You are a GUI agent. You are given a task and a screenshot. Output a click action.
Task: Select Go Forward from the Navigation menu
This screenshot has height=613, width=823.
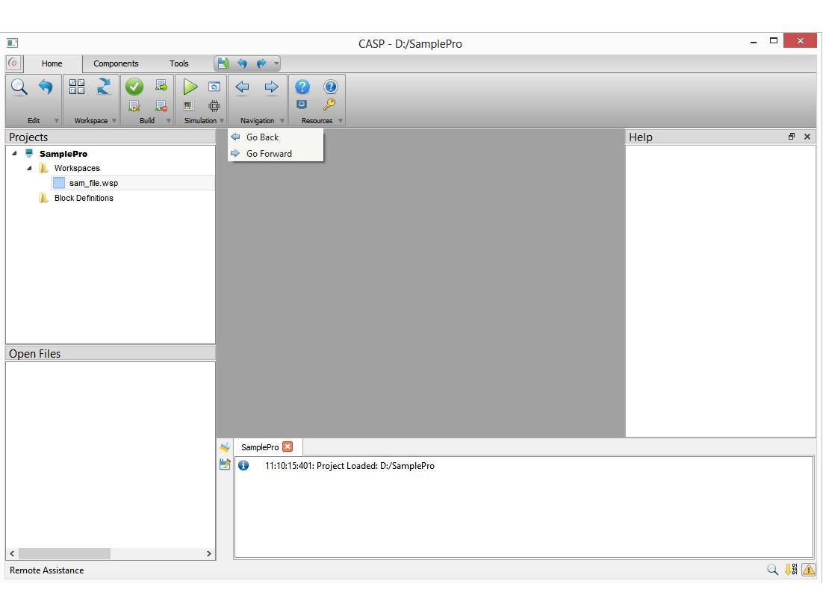(x=269, y=154)
